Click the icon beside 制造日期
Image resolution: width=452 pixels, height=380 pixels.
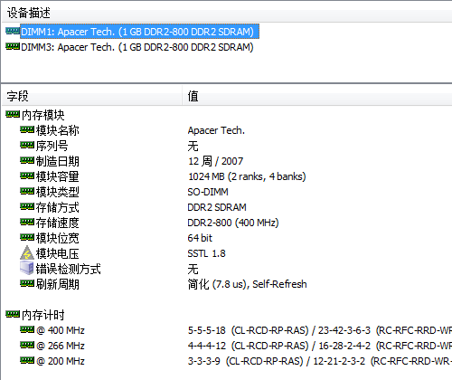[x=27, y=160]
